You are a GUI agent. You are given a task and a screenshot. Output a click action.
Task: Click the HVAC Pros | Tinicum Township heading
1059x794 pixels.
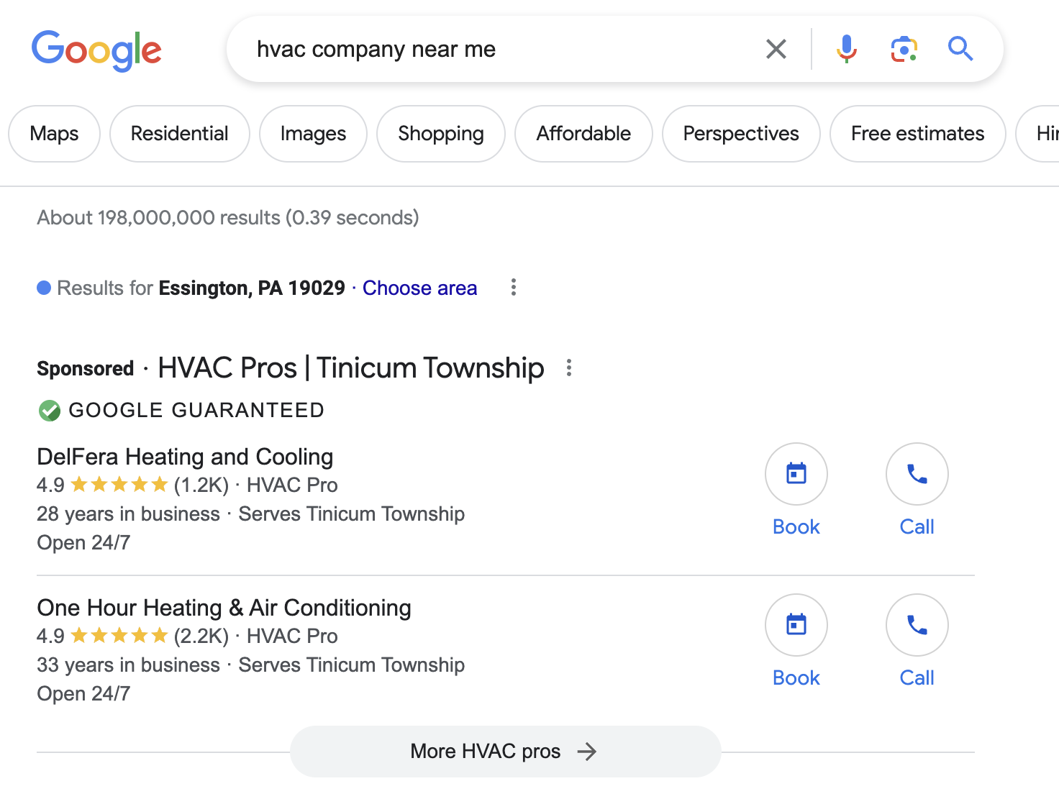point(351,368)
